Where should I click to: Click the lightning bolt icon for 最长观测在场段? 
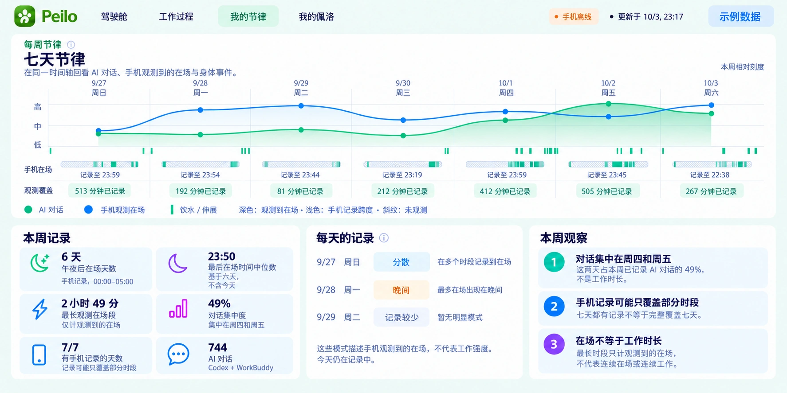tap(40, 309)
